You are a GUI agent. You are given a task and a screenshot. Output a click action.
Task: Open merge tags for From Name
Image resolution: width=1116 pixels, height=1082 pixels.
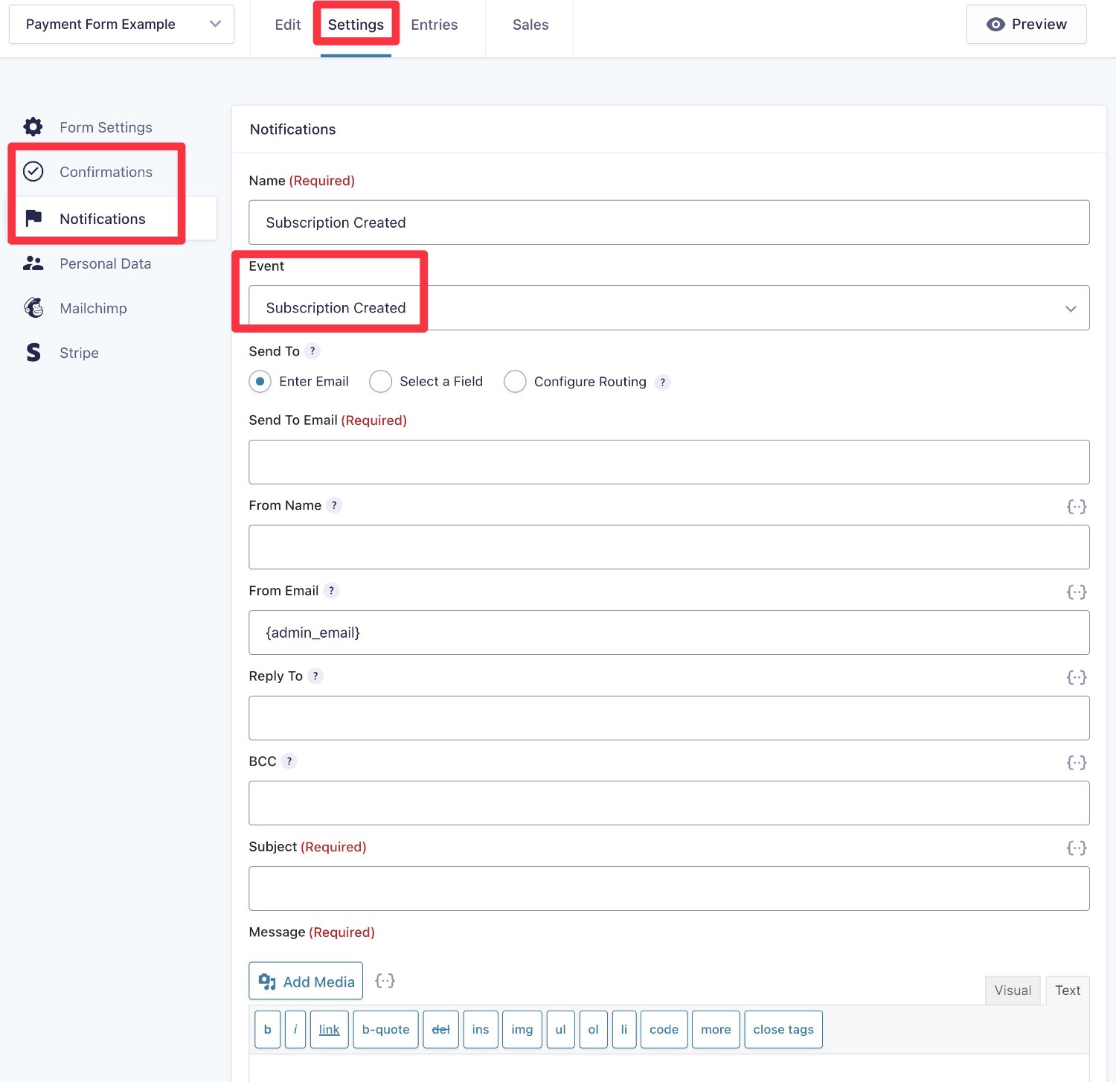point(1076,506)
